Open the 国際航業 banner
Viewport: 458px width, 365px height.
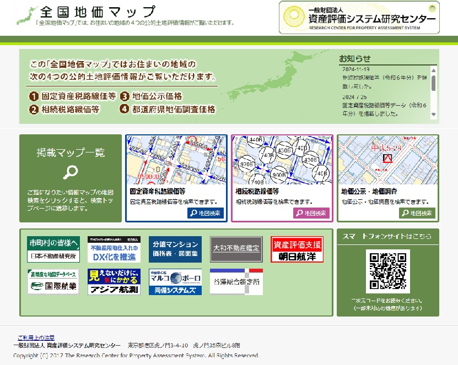point(53,282)
